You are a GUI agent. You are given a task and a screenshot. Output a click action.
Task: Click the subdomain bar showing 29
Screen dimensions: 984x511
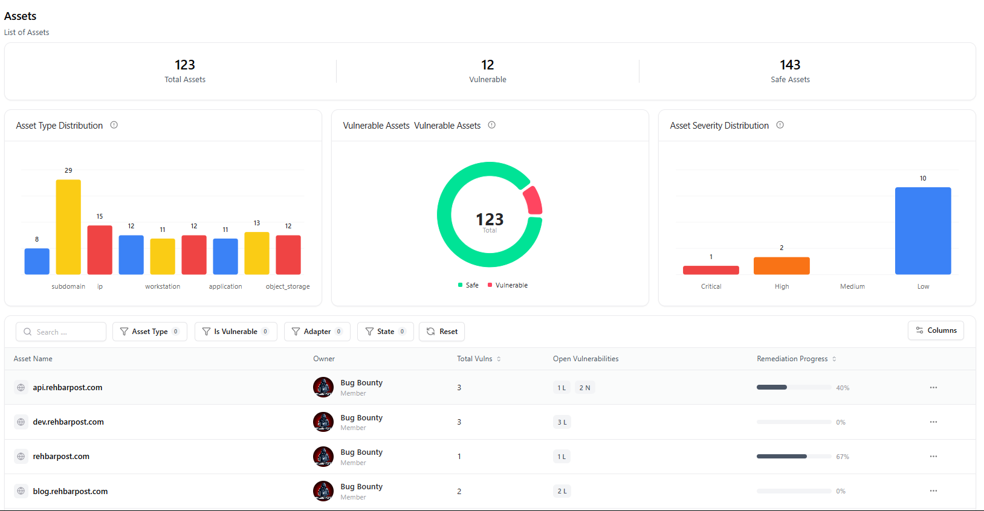point(68,227)
